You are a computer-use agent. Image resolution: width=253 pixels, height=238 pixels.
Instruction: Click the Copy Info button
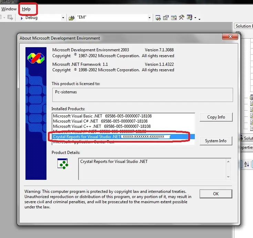tap(216, 117)
